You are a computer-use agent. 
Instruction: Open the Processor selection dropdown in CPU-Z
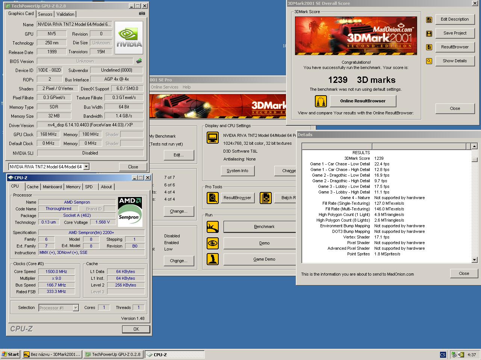point(76,308)
